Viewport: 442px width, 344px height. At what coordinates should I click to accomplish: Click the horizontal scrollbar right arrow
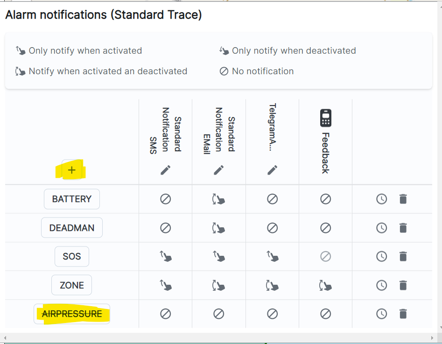432,338
